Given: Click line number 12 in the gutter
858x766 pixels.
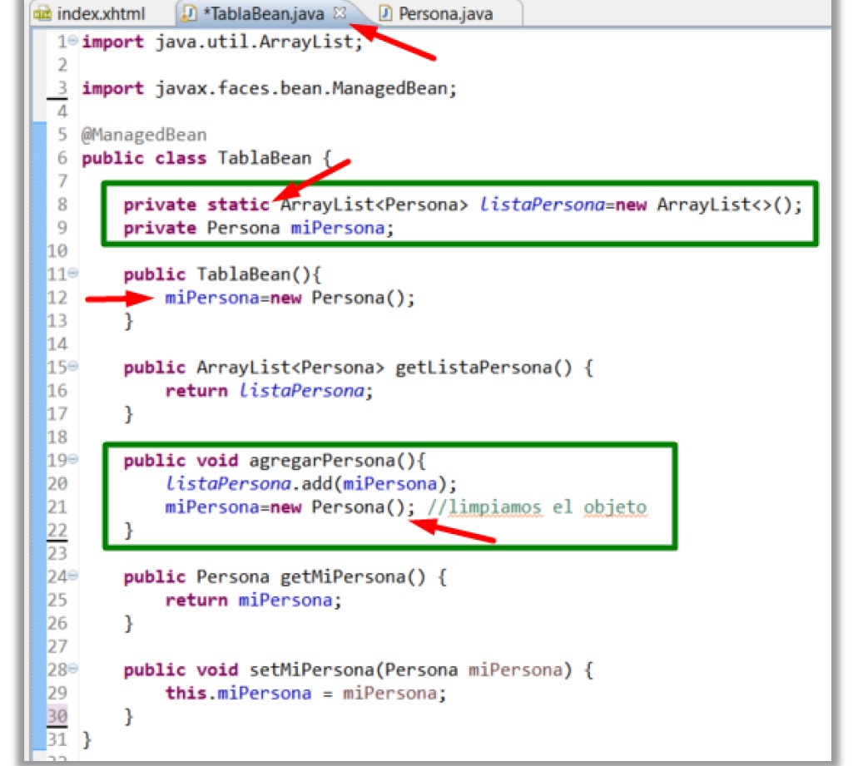Looking at the screenshot, I should click(x=55, y=297).
